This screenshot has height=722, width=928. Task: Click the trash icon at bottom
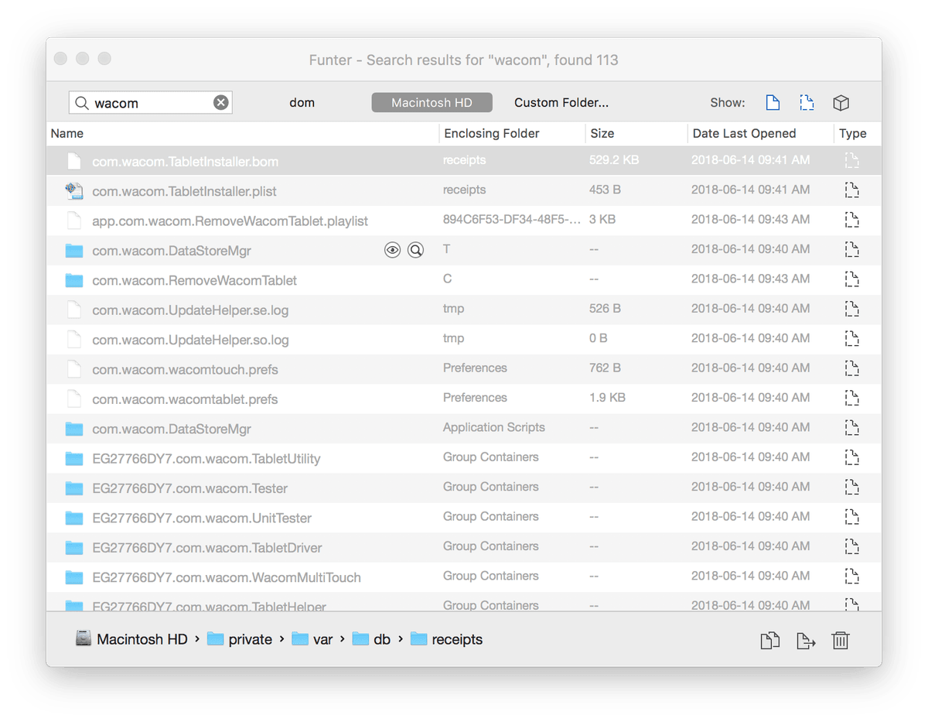click(841, 641)
